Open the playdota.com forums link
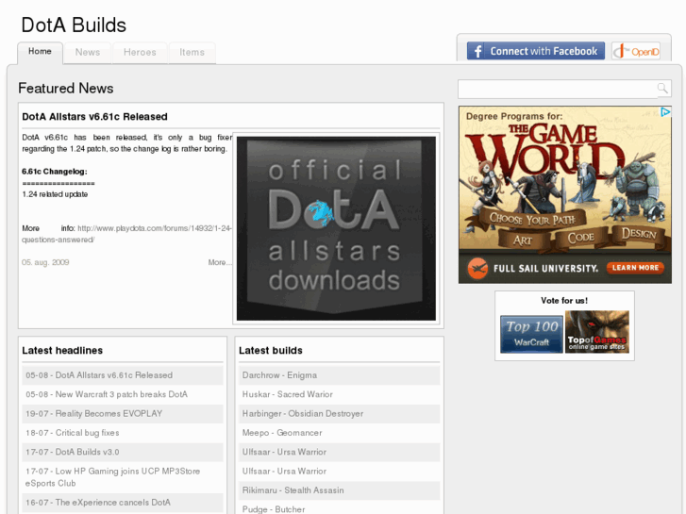 tap(126, 234)
